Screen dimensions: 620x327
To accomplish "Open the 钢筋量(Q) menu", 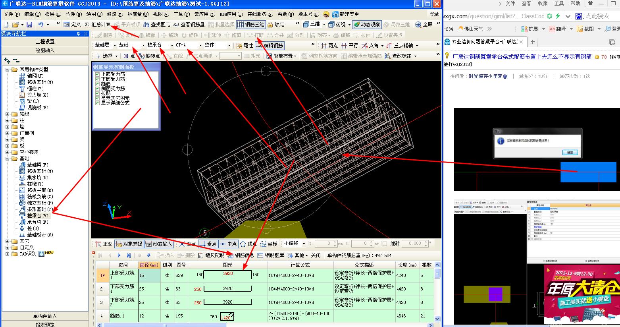I will point(138,14).
